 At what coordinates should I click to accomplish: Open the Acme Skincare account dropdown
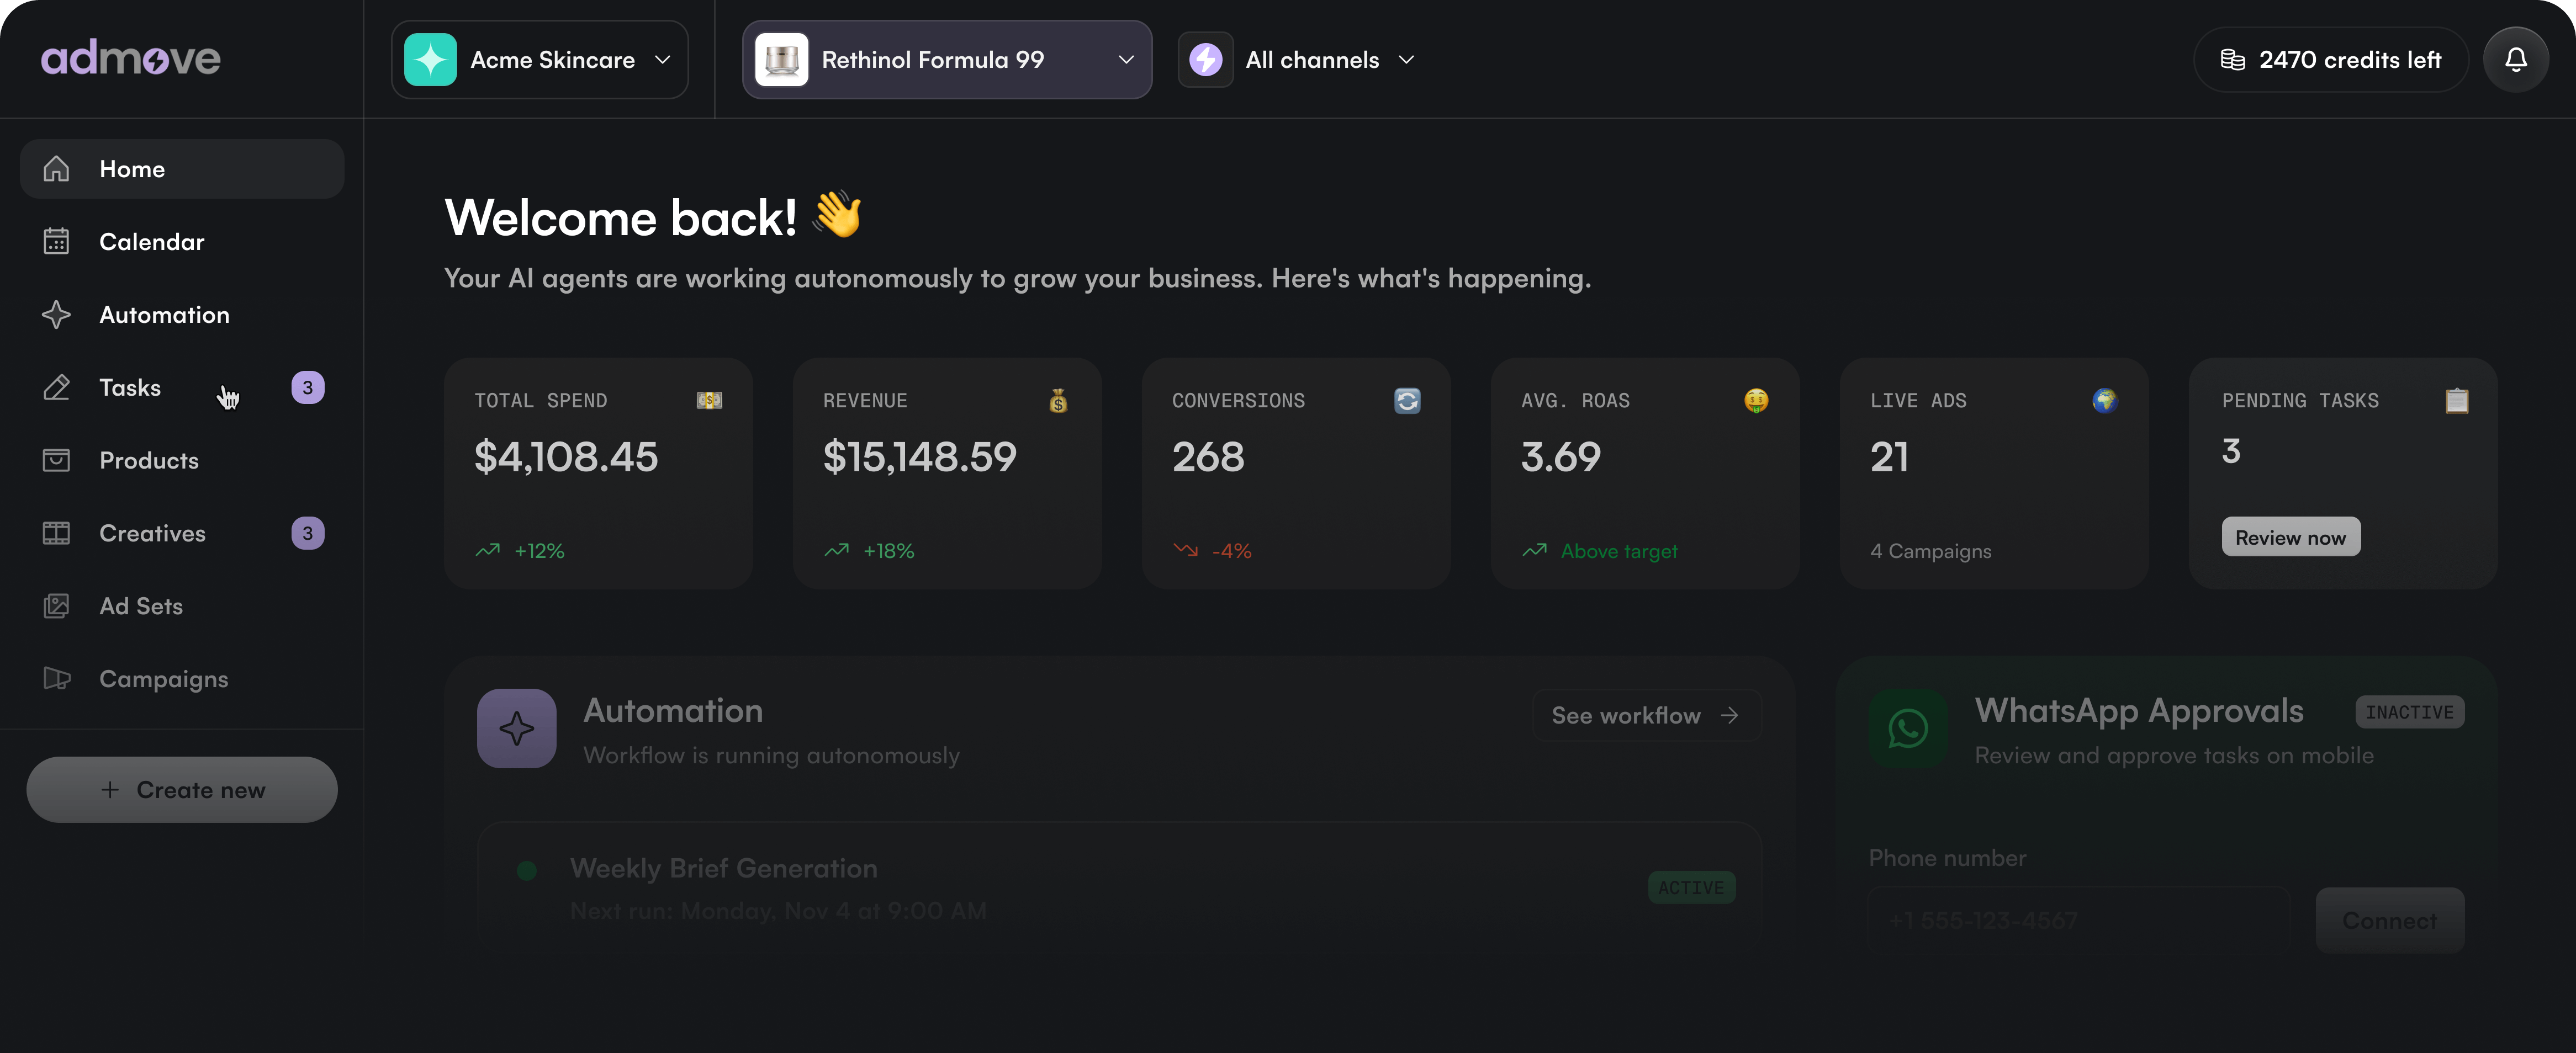pos(540,59)
